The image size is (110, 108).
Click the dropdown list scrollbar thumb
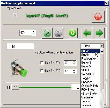(x=102, y=71)
